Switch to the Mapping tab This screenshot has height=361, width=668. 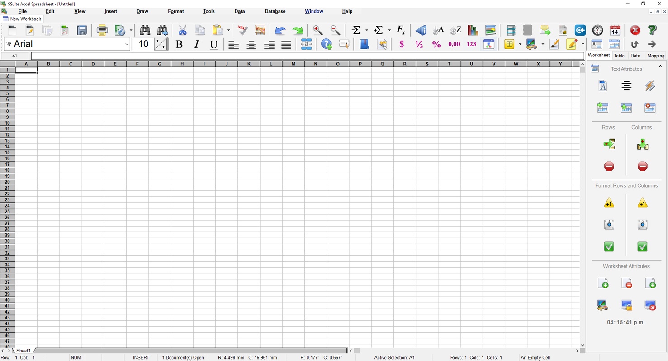(x=656, y=56)
